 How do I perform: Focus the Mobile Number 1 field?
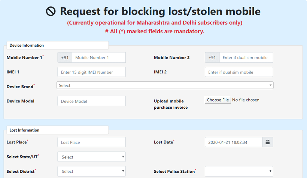(98, 58)
